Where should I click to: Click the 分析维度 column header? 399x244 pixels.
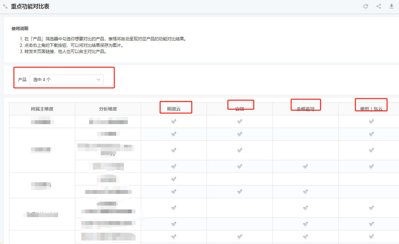tap(108, 109)
